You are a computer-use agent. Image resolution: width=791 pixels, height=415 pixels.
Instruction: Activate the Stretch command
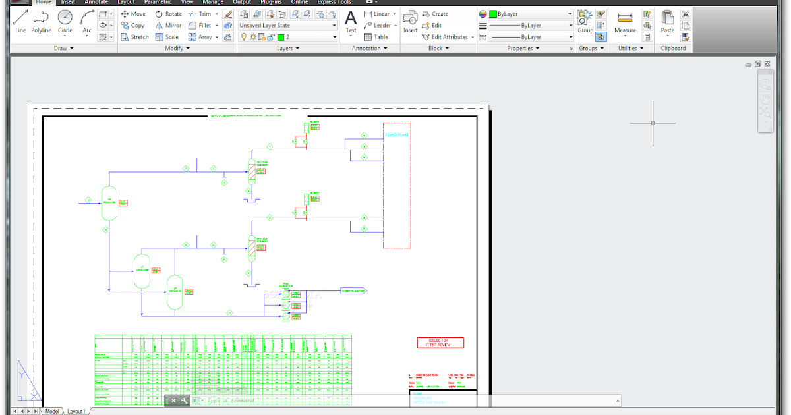[x=135, y=37]
